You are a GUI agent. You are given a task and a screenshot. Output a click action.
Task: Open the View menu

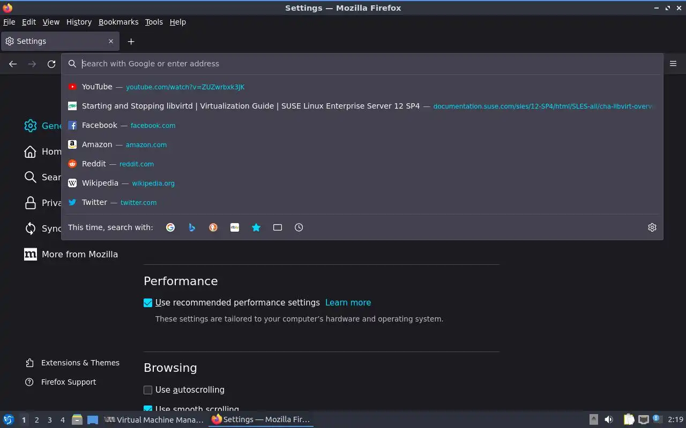click(x=51, y=22)
